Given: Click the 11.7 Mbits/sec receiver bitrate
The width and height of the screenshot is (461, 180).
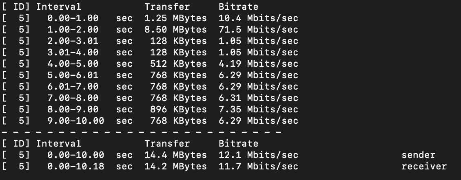Looking at the screenshot, I should 258,167.
